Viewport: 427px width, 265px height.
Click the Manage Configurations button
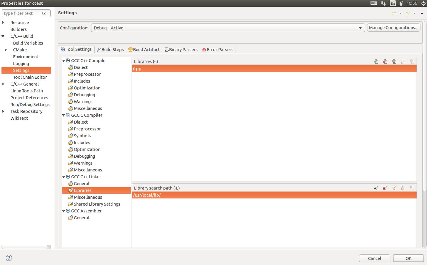[393, 28]
